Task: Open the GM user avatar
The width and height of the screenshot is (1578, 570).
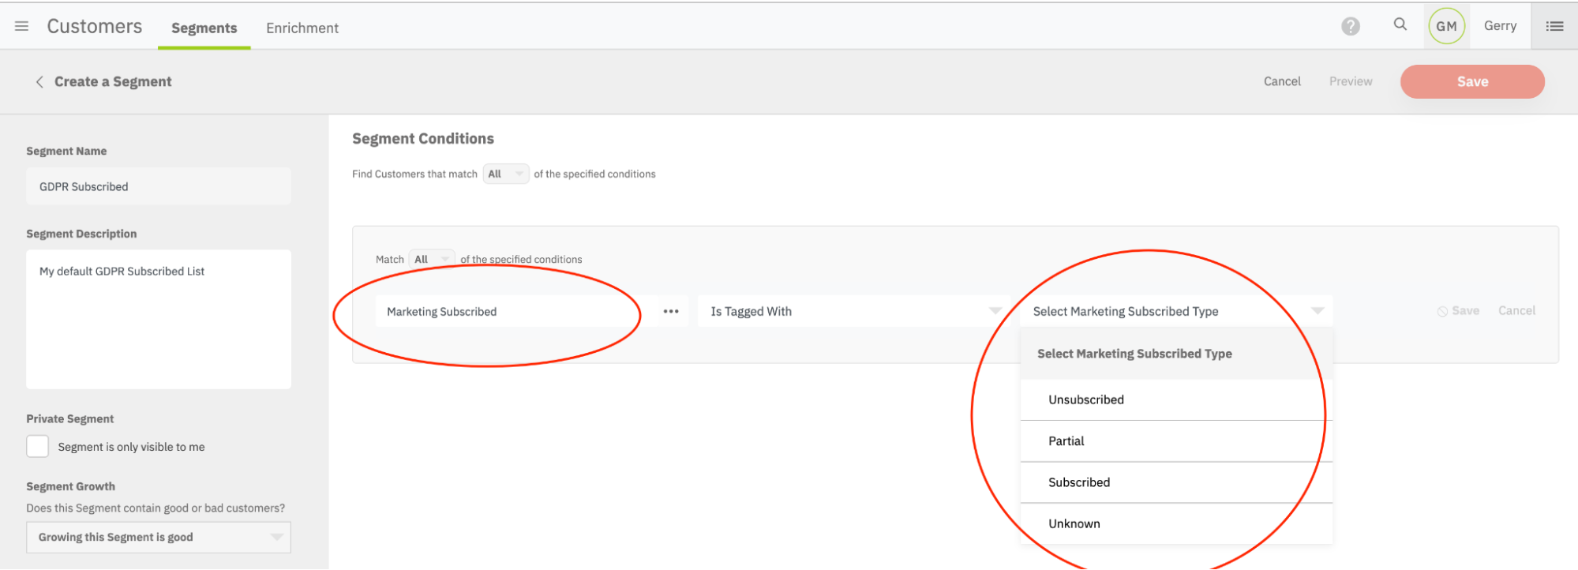Action: pyautogui.click(x=1447, y=26)
